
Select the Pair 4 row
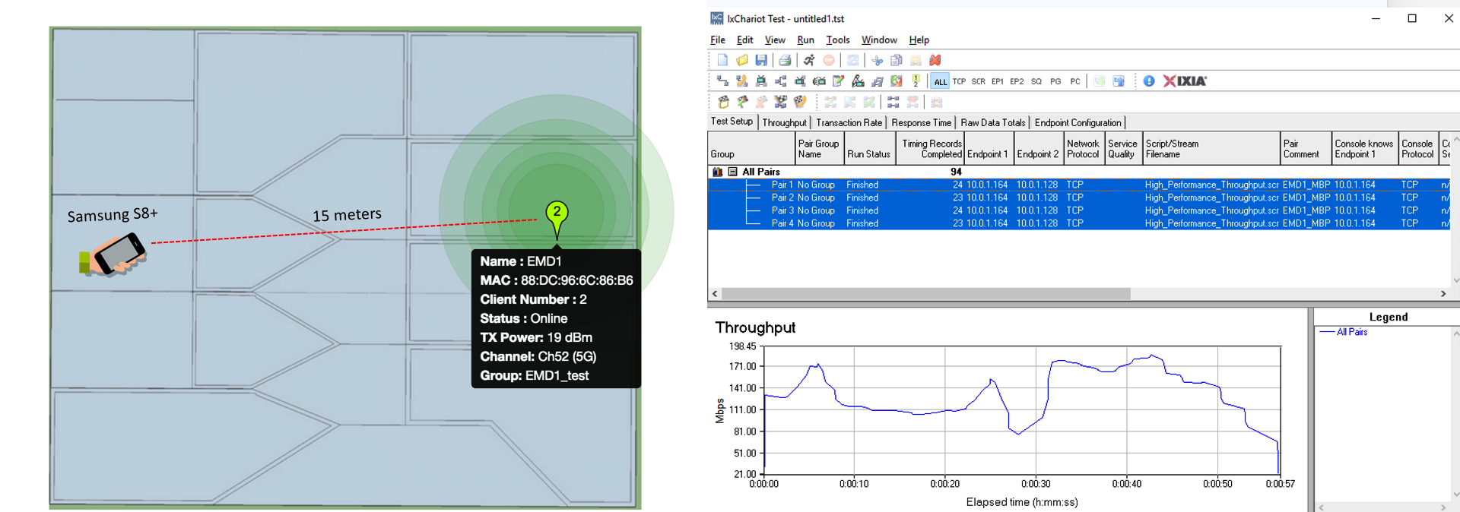(x=1078, y=223)
